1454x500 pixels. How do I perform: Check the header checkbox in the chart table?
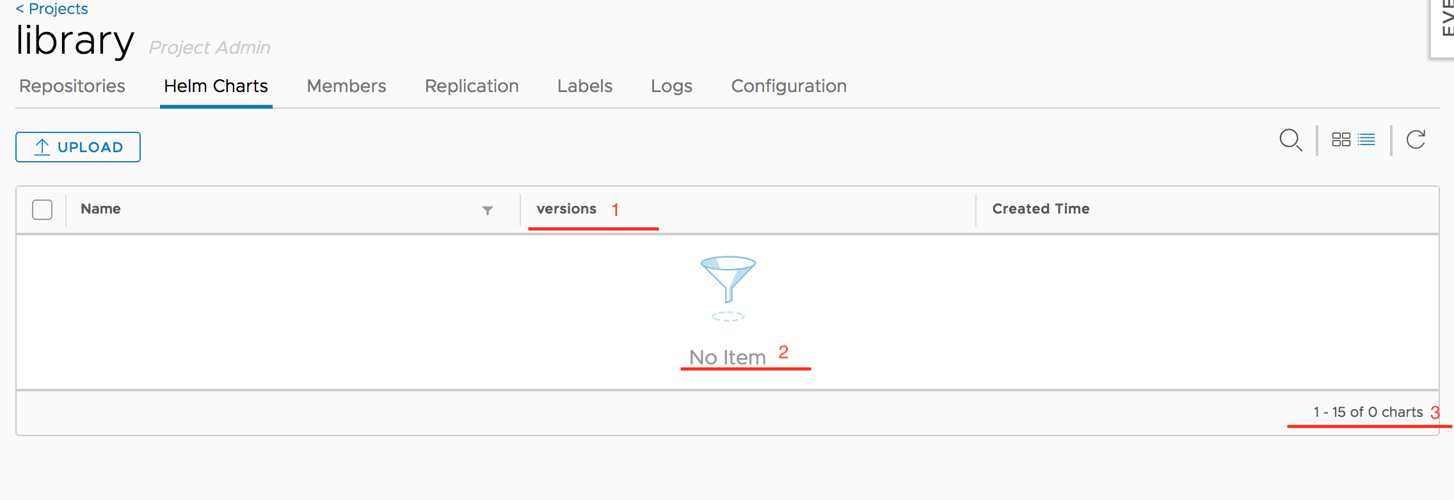pyautogui.click(x=42, y=209)
